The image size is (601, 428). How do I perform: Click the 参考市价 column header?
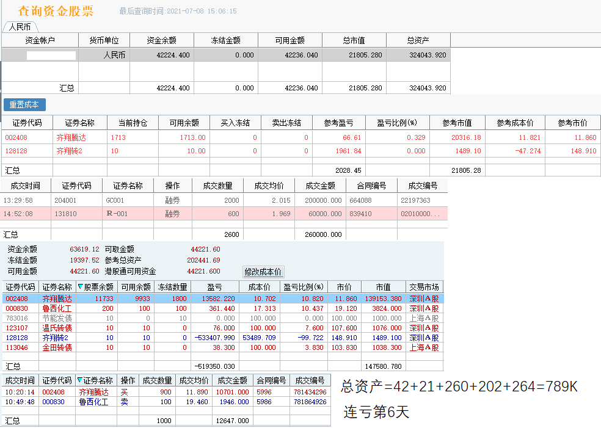click(572, 123)
